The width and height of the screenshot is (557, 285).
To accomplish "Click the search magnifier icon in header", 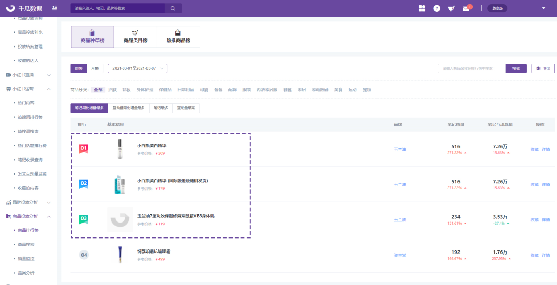I will (x=173, y=8).
